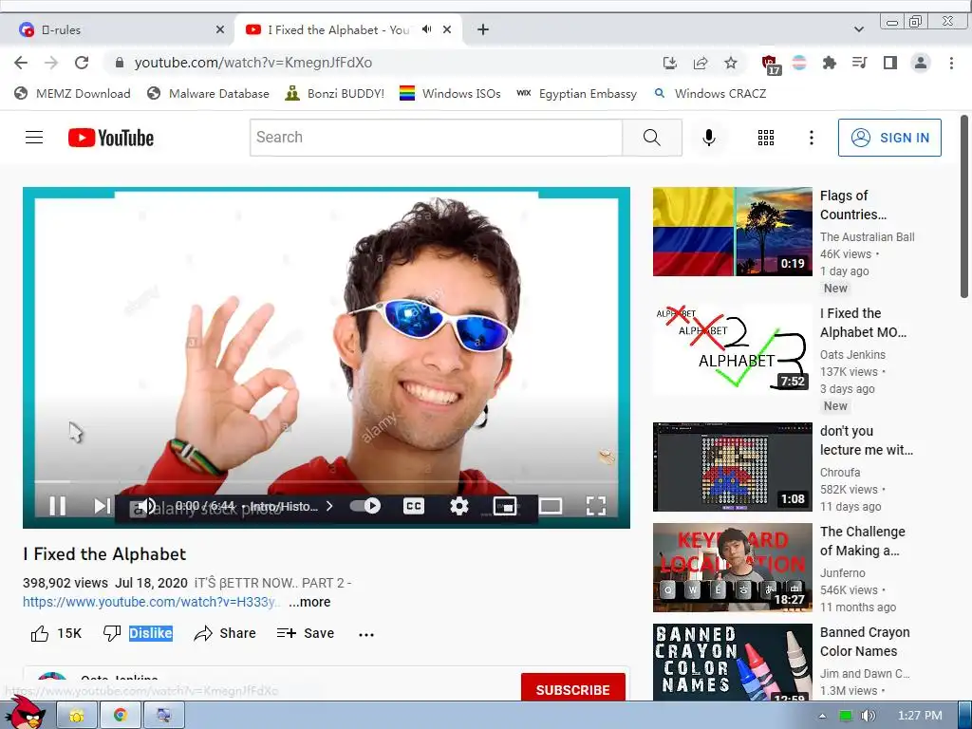The width and height of the screenshot is (972, 729).
Task: Open Malware Database bookmark
Action: (x=208, y=94)
